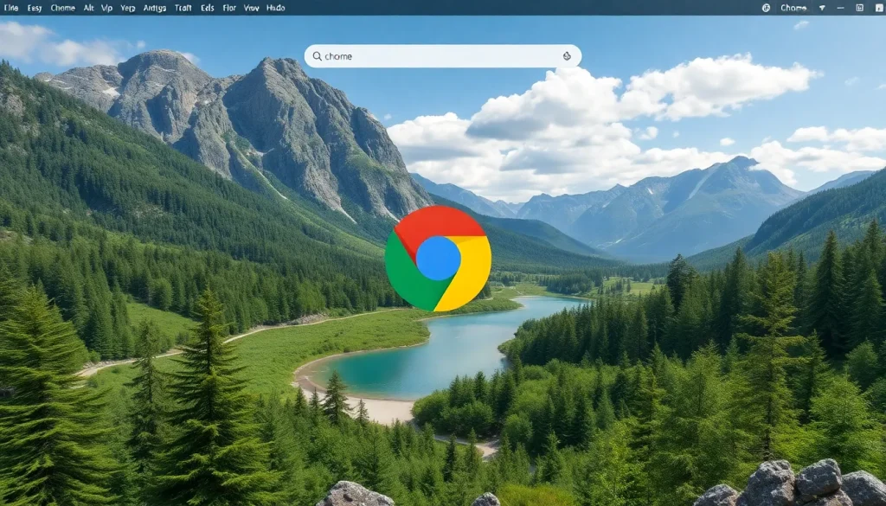Open the 'Alt' menu

click(89, 8)
